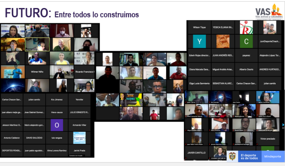The width and height of the screenshot is (285, 166).
Task: Click muted microphone icon on Victor preciado tile
Action: (257, 144)
